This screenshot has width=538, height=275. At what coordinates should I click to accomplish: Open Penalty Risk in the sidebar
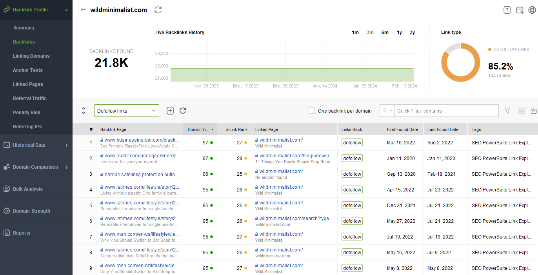coord(27,113)
